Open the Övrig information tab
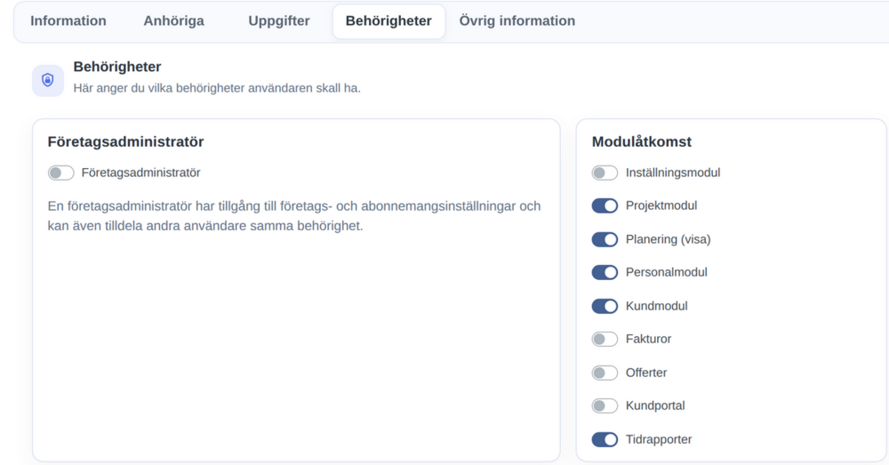This screenshot has height=465, width=889. tap(517, 21)
